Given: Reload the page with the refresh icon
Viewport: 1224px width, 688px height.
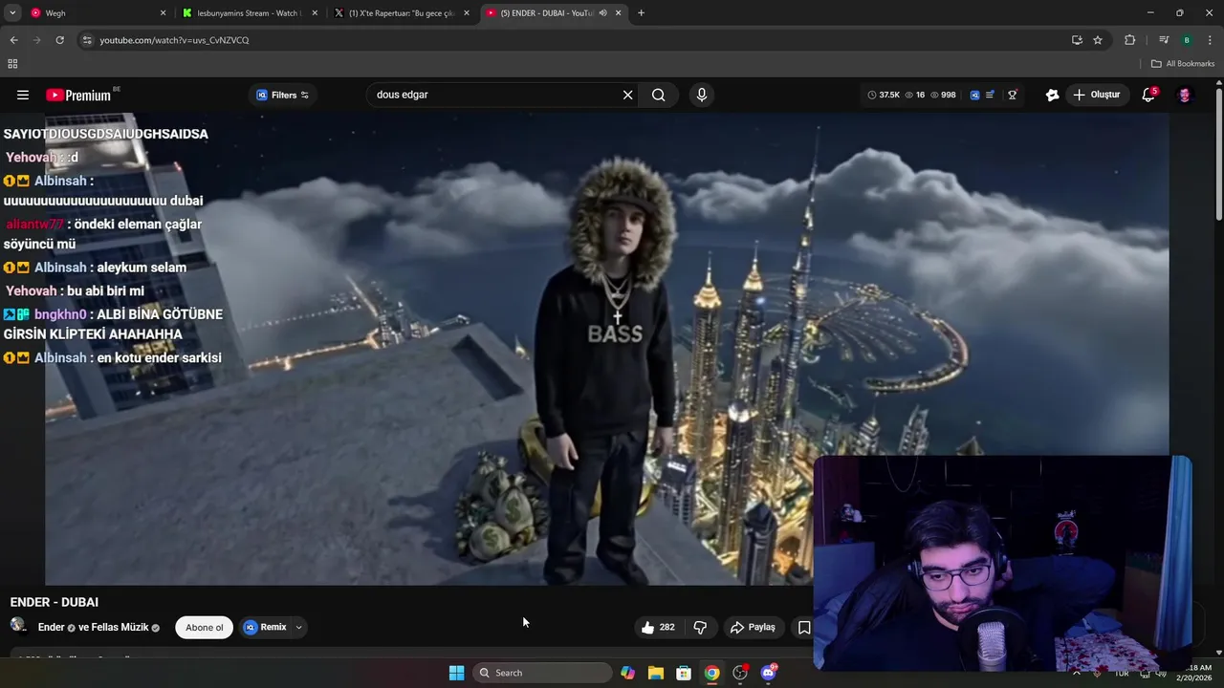Looking at the screenshot, I should (59, 40).
